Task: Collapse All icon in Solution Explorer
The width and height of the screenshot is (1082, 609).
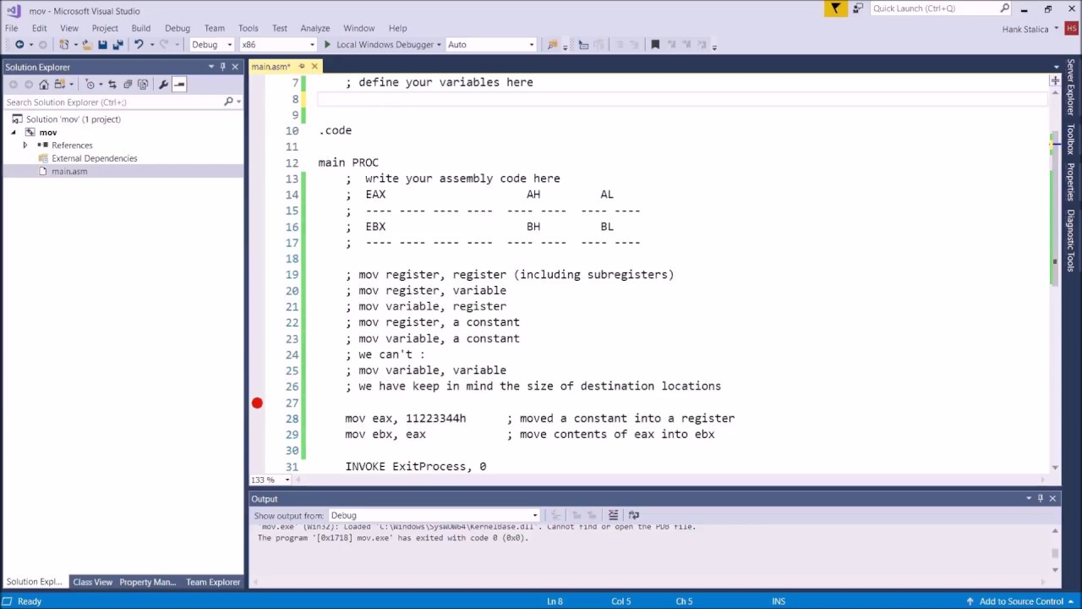Action: (x=128, y=85)
